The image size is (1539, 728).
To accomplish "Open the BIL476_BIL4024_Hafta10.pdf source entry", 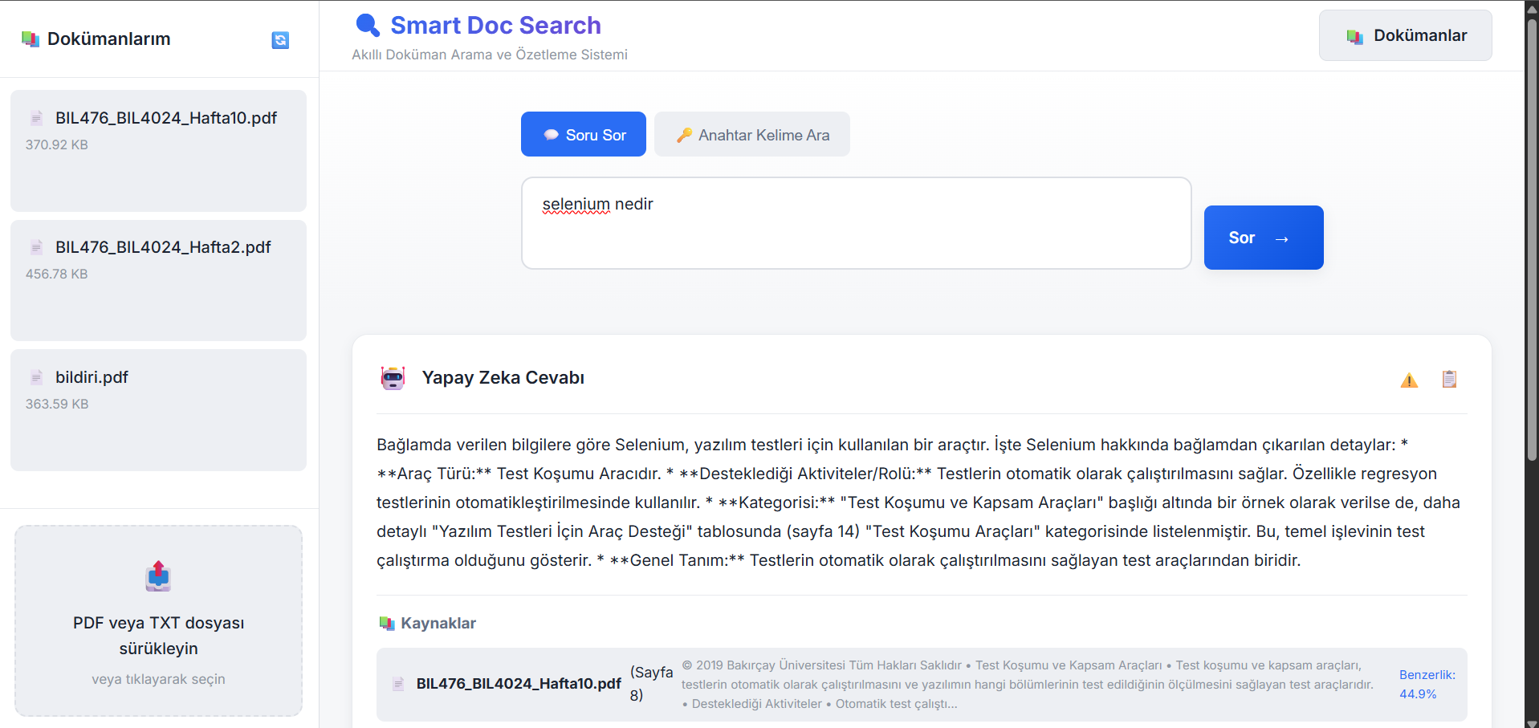I will coord(518,683).
